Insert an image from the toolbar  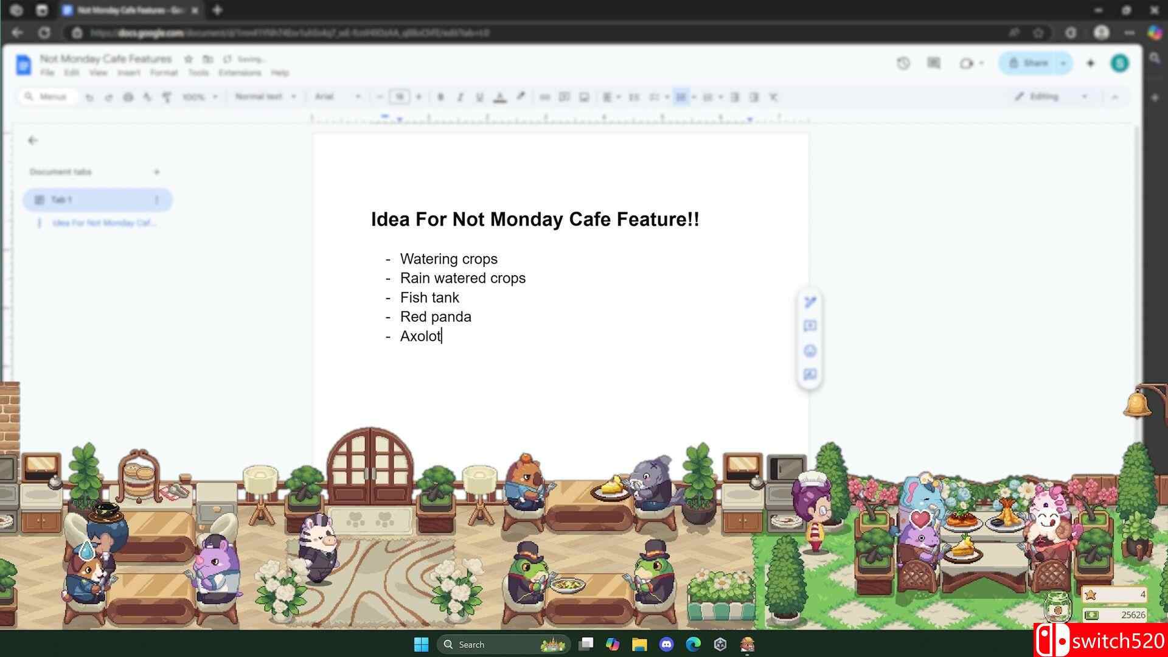585,97
